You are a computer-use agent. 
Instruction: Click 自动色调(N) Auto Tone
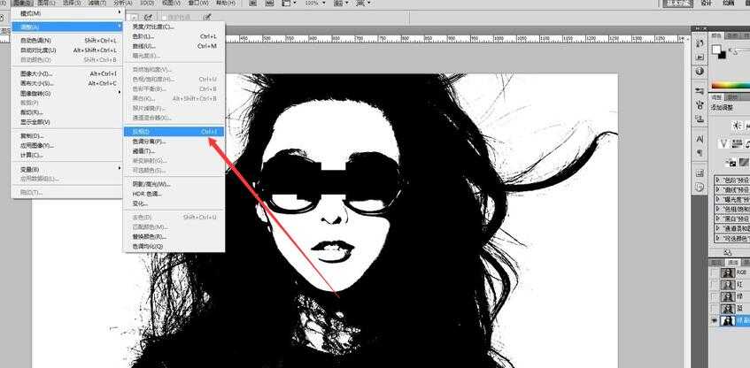coord(67,41)
